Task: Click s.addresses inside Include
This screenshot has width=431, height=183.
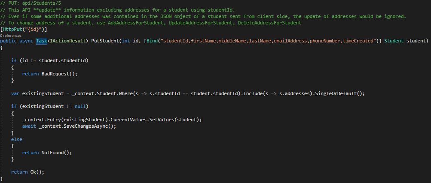Action: tap(295, 93)
